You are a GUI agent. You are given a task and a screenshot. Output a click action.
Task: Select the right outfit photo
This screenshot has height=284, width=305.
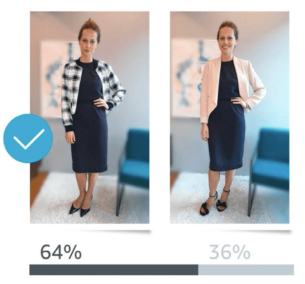tap(230, 118)
